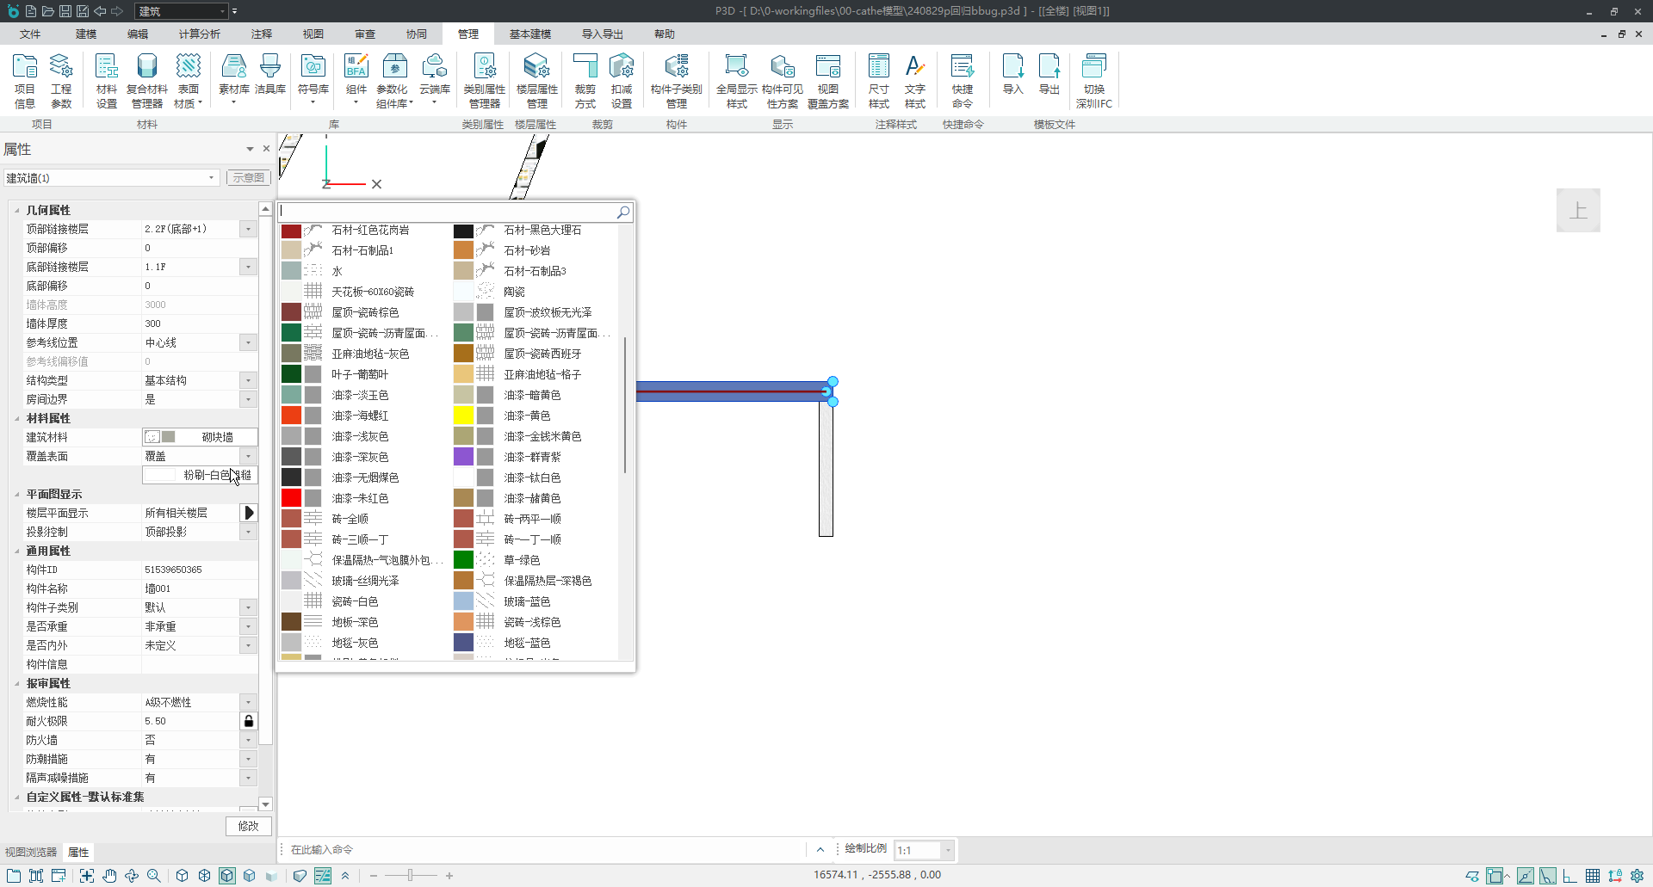Expand the 结构类型 dropdown
Screen dimensions: 1653x887
point(248,380)
